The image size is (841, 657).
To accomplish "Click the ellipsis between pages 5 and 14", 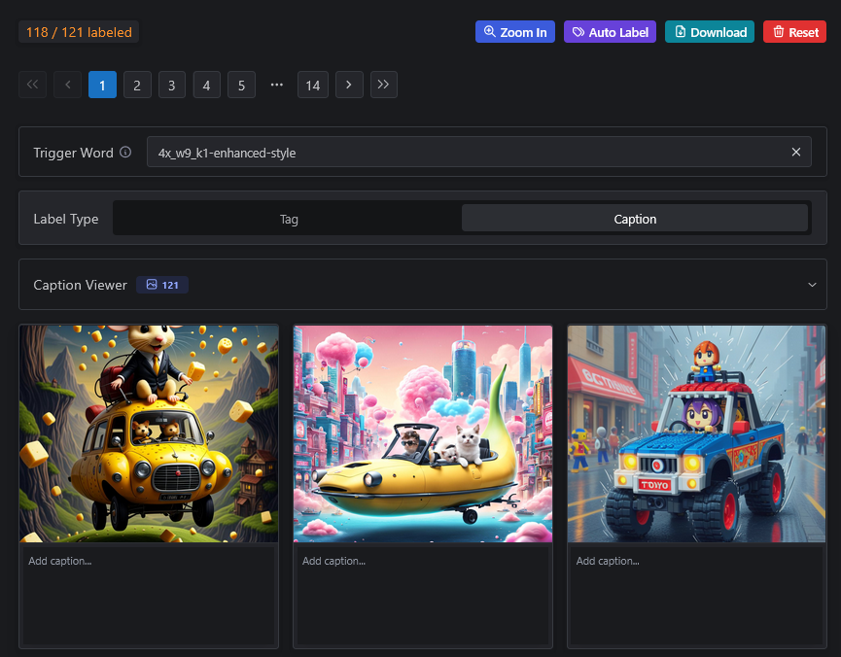I will (x=276, y=86).
